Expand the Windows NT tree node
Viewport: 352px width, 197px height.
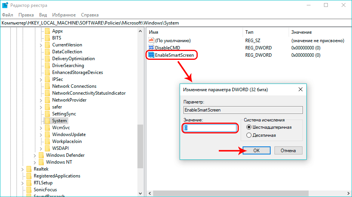35,163
